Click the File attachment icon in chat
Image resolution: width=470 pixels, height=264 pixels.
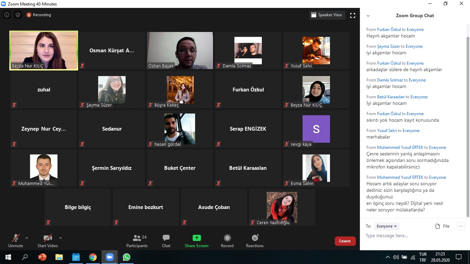tap(442, 226)
